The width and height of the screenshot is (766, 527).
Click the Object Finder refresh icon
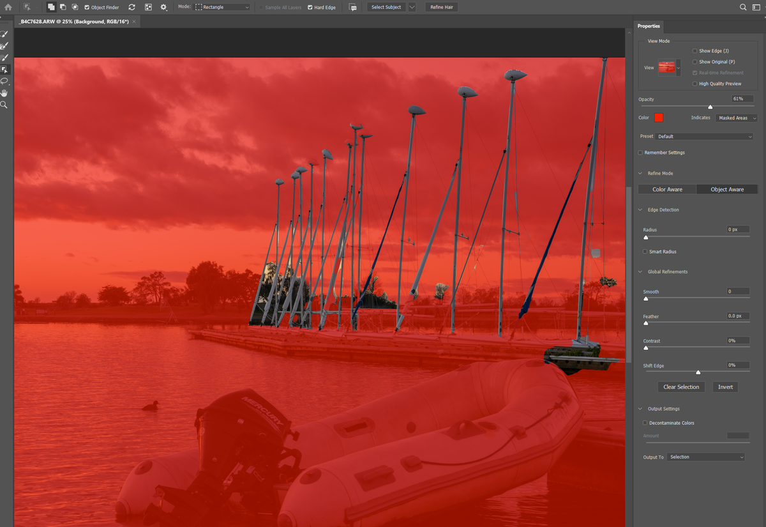point(131,7)
